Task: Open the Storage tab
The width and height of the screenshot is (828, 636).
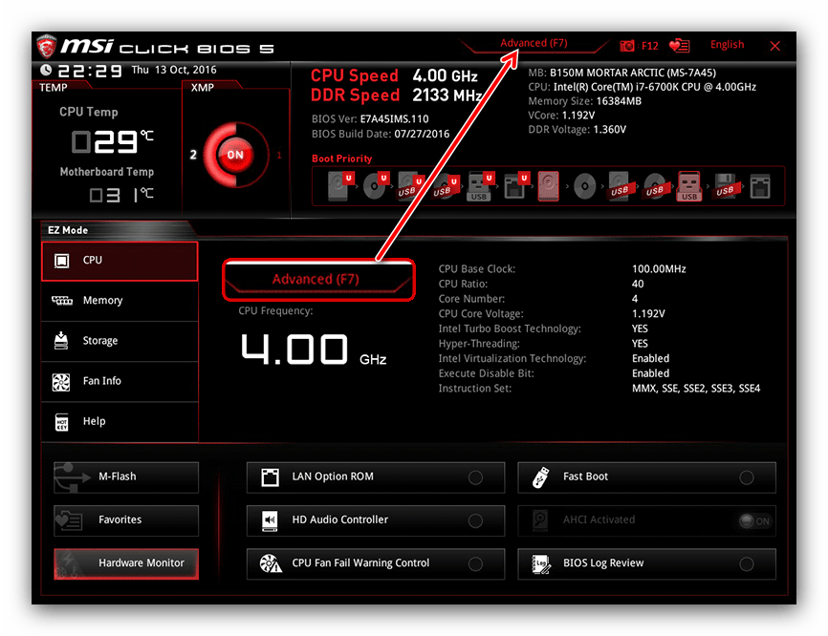Action: click(x=120, y=341)
